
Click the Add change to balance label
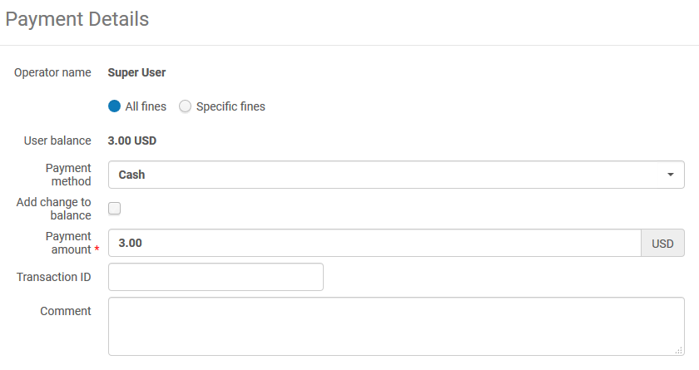[54, 209]
